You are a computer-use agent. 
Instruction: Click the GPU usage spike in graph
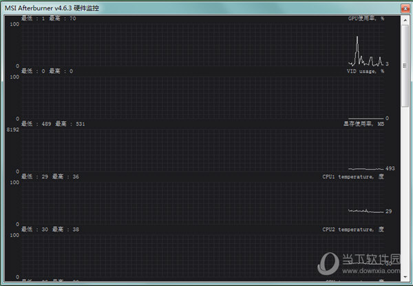click(x=357, y=50)
